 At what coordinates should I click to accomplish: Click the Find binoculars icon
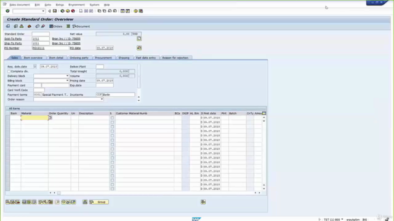[x=86, y=11]
